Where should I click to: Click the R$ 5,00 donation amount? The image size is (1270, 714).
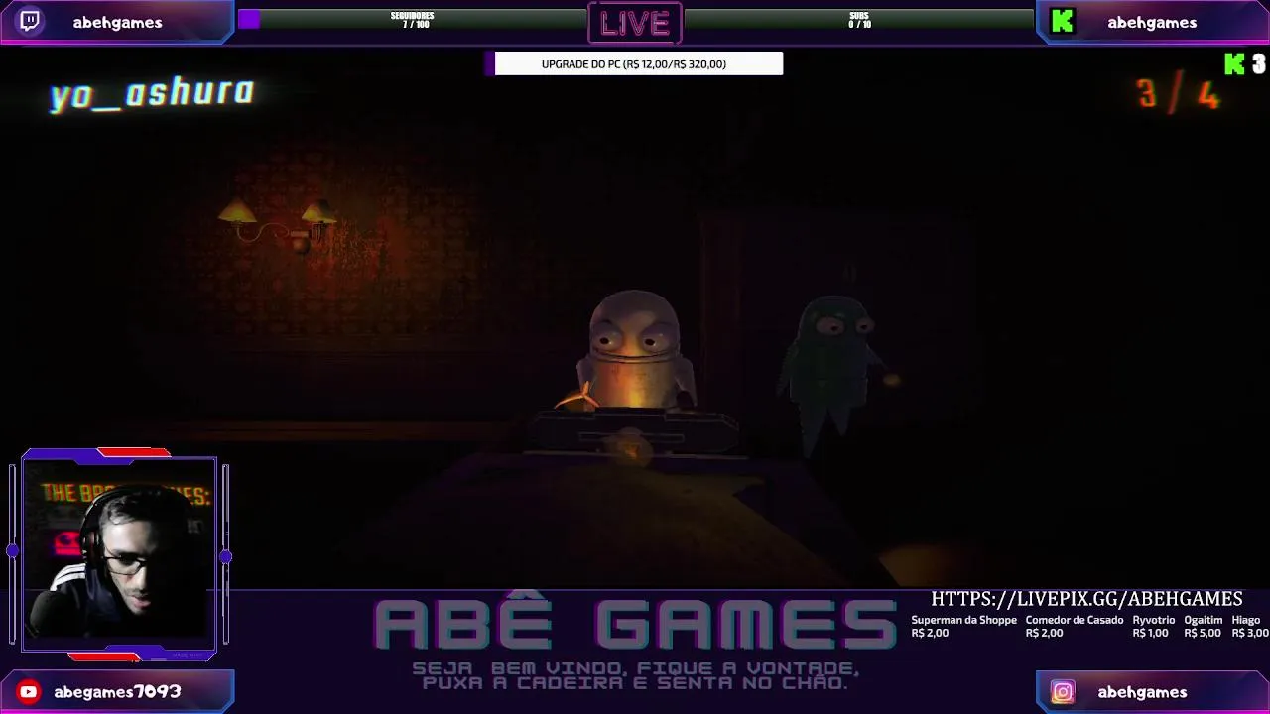[x=1203, y=633]
